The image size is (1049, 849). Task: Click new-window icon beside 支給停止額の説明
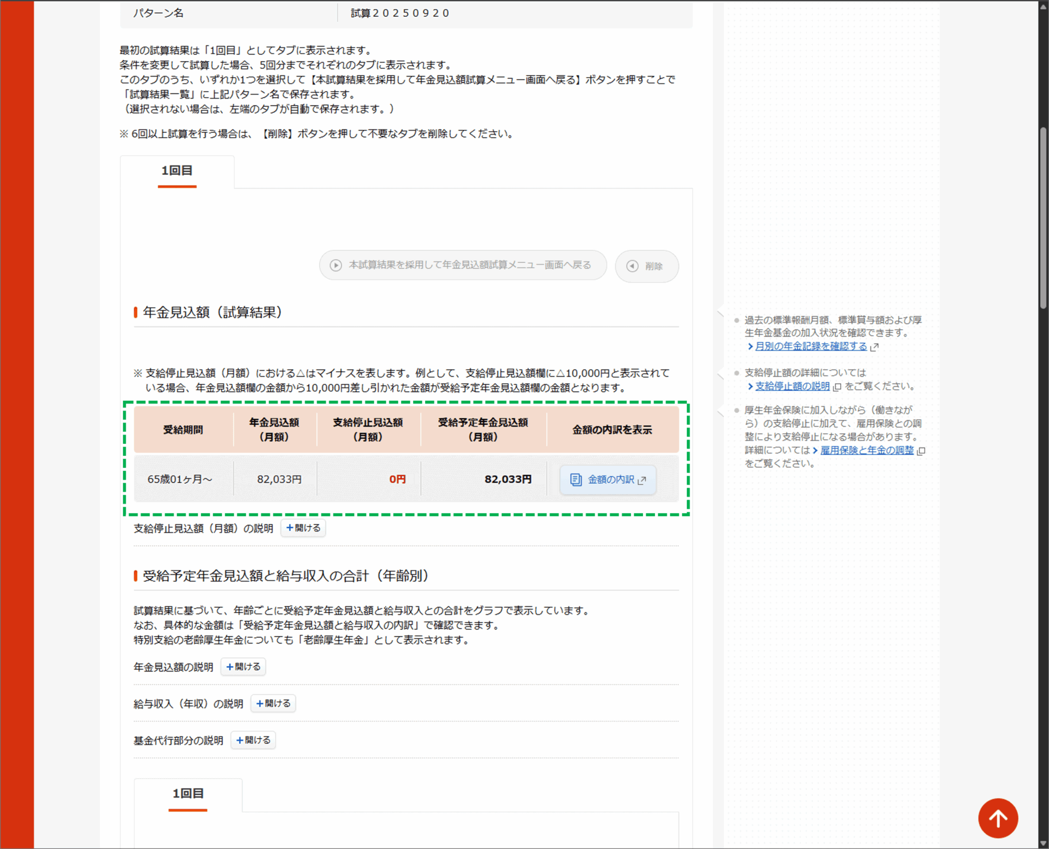tap(836, 387)
